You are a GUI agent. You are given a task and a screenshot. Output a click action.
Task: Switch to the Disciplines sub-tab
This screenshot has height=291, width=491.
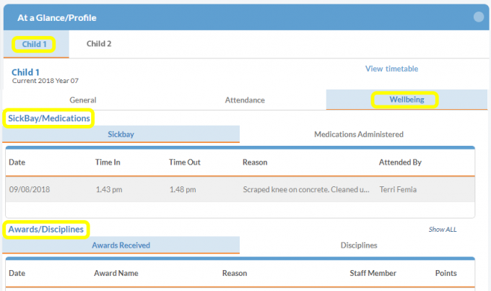click(358, 246)
